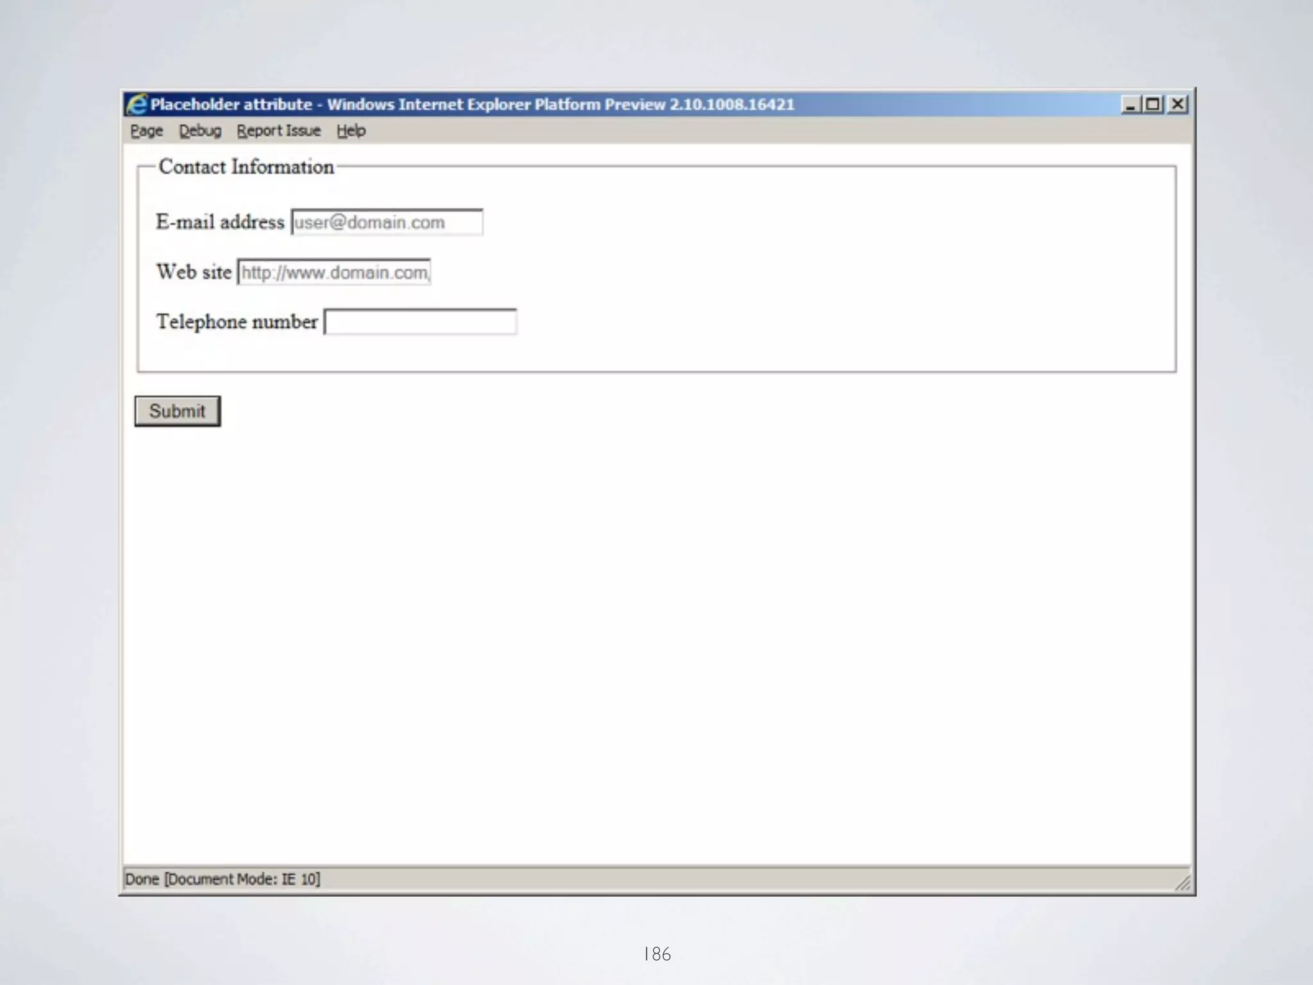Minimize the browser window

tap(1130, 104)
